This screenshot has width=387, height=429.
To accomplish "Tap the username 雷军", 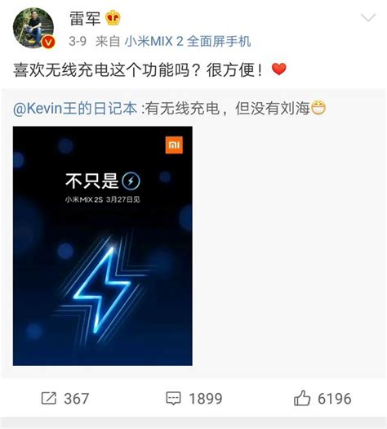I will pyautogui.click(x=85, y=19).
